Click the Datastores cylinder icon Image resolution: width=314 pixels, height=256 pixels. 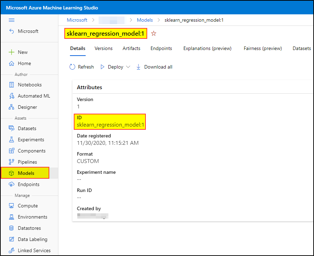click(12, 228)
